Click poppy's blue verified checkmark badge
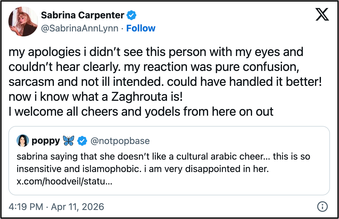The image size is (339, 219). pos(82,141)
